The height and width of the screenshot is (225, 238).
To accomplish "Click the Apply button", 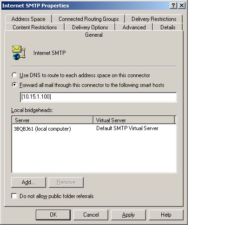I will (x=128, y=215).
